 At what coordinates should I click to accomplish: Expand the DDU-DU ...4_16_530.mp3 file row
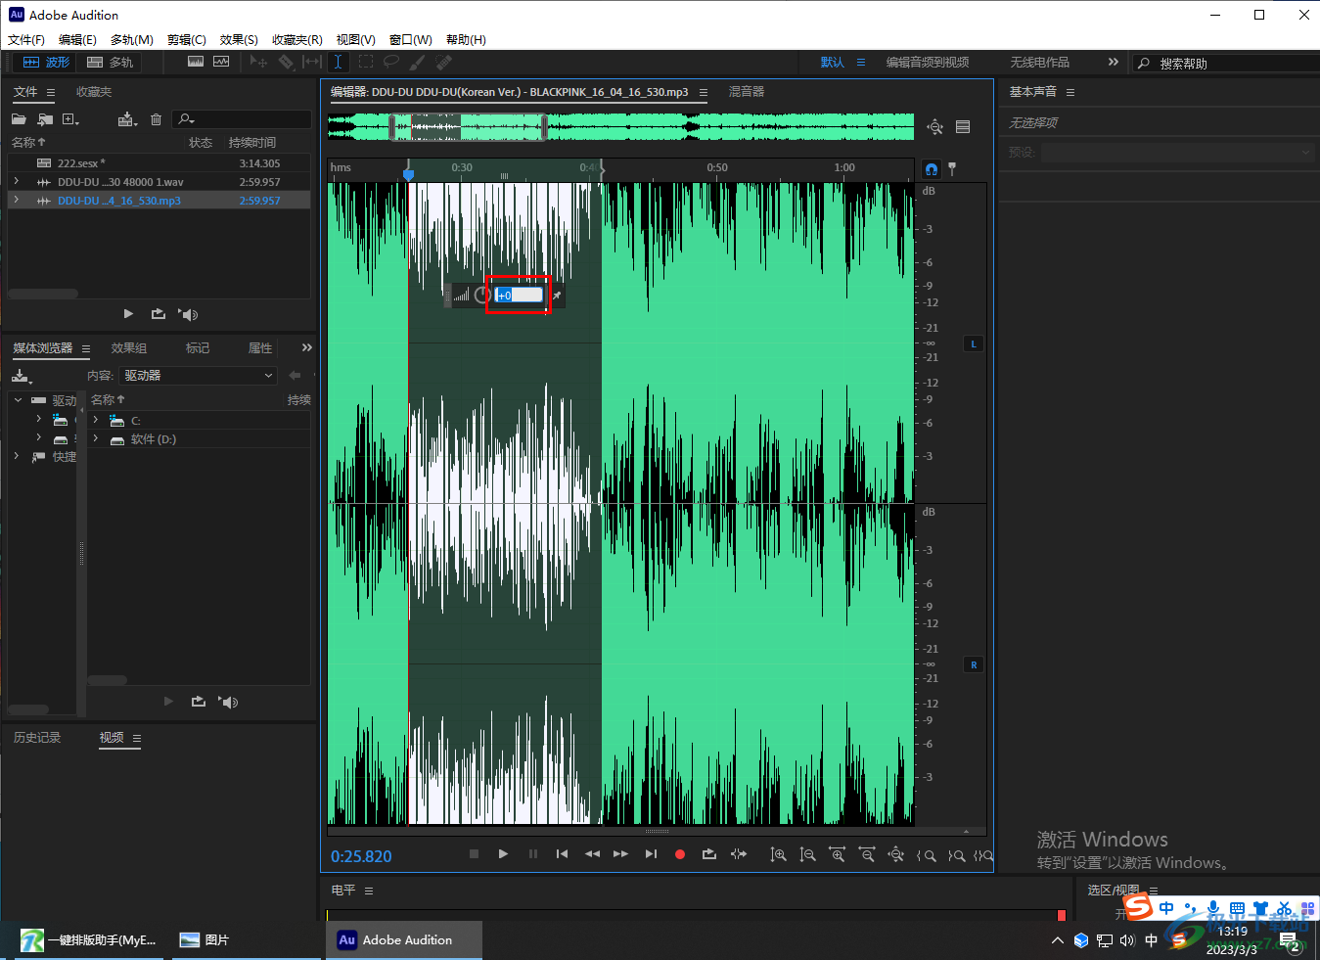[17, 201]
